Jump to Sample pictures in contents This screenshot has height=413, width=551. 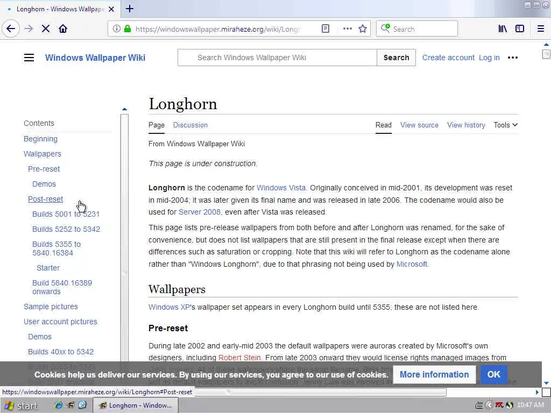click(x=51, y=307)
